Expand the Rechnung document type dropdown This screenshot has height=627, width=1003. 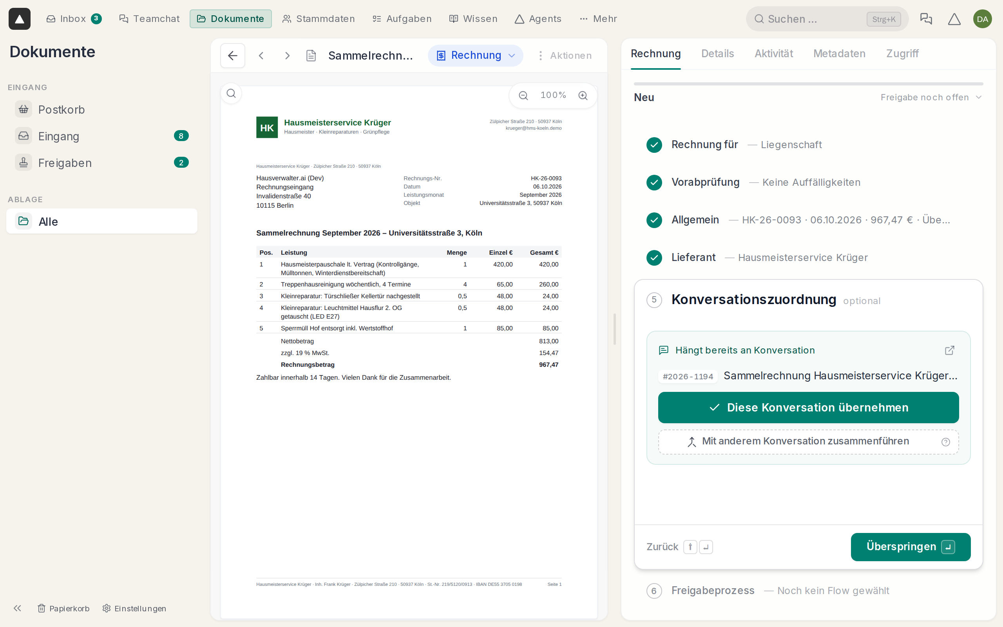(x=475, y=56)
